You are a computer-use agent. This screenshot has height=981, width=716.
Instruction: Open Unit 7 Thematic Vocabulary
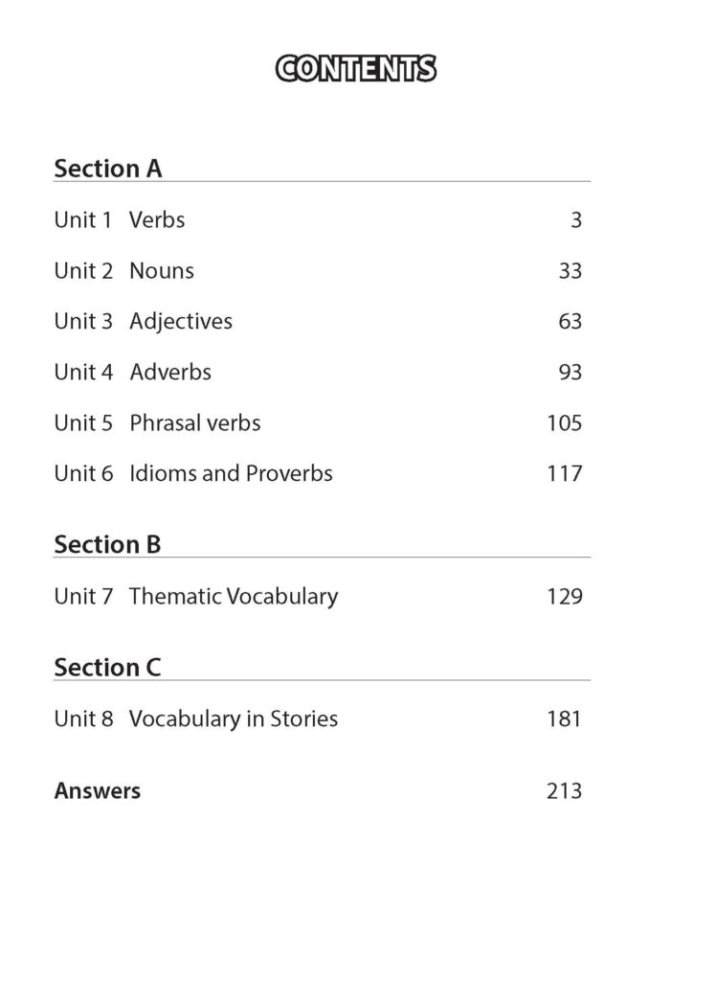(x=195, y=596)
